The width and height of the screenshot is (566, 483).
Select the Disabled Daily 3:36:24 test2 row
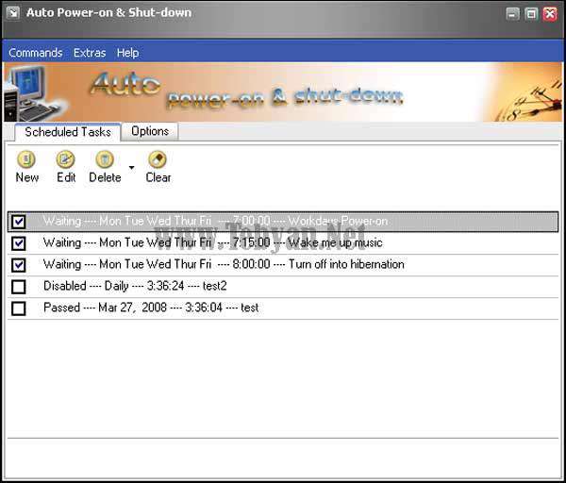283,287
